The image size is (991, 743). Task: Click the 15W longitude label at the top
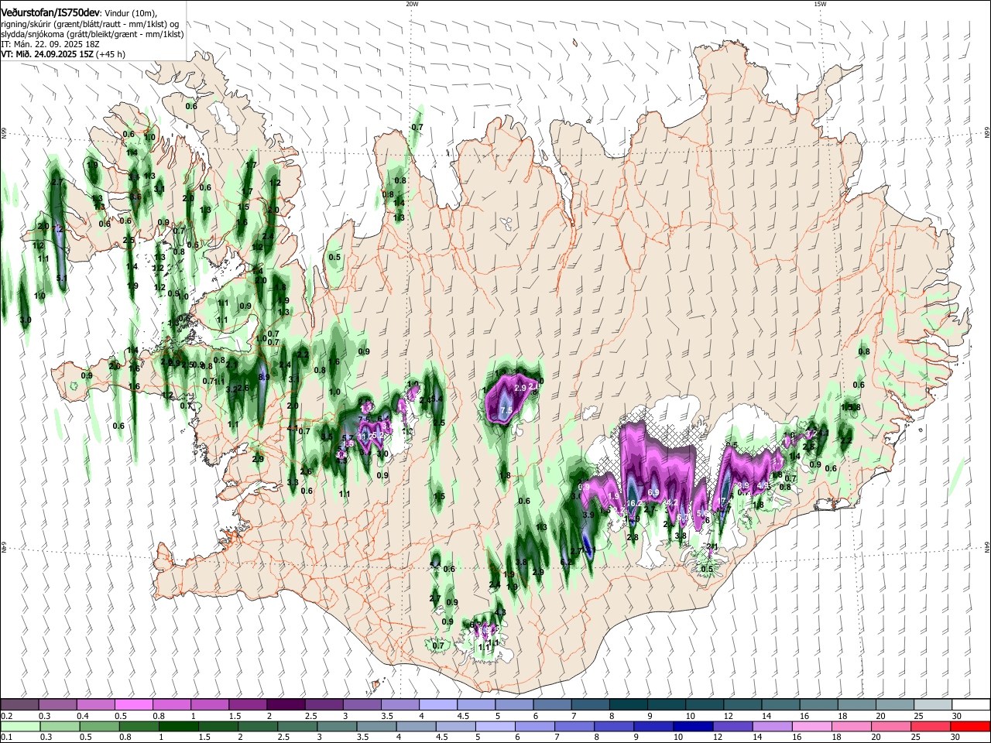click(820, 4)
